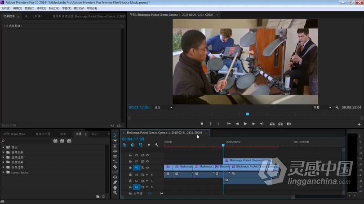
Task: Expand the Audio Effects folder
Action: [3, 152]
